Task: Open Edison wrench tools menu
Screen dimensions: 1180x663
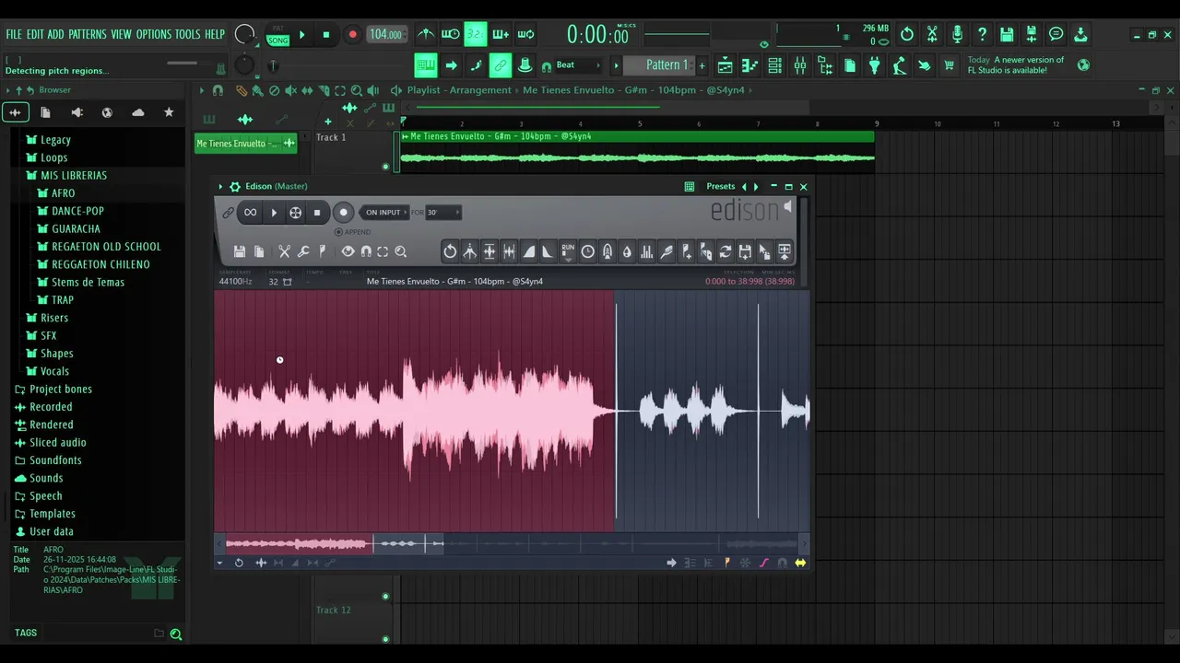Action: coord(303,251)
